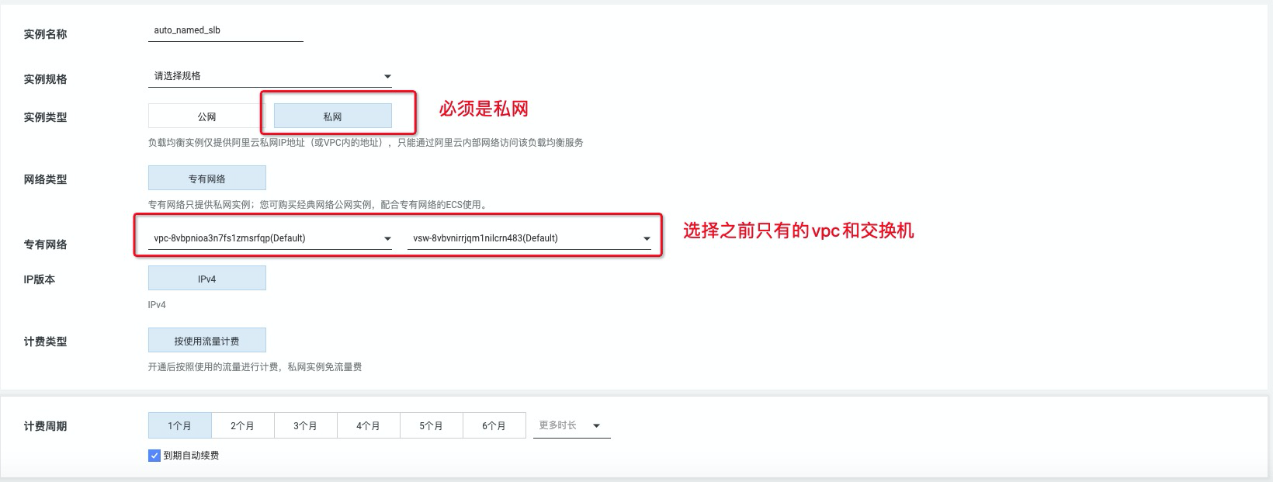Toggle the 到期自动续费 checkbox

click(x=154, y=456)
